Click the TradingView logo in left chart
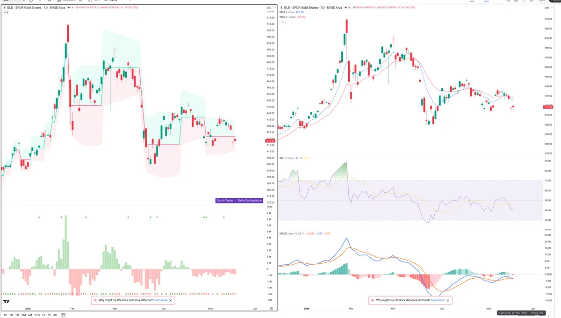The width and height of the screenshot is (561, 318). point(6,302)
